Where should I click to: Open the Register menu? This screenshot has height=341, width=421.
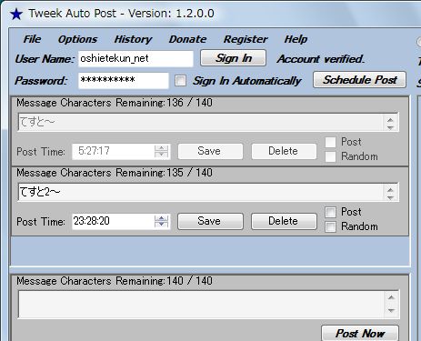coord(246,39)
